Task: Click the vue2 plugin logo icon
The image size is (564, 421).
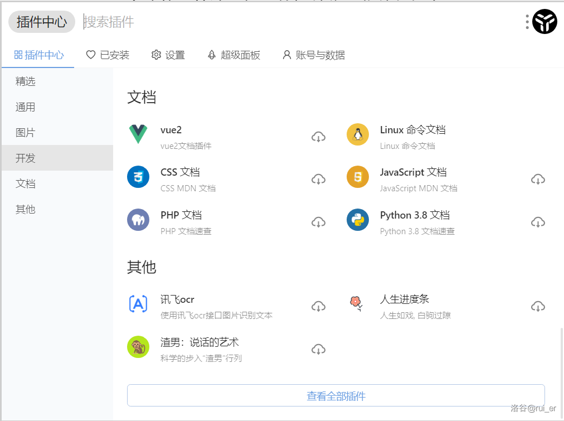Action: click(138, 134)
